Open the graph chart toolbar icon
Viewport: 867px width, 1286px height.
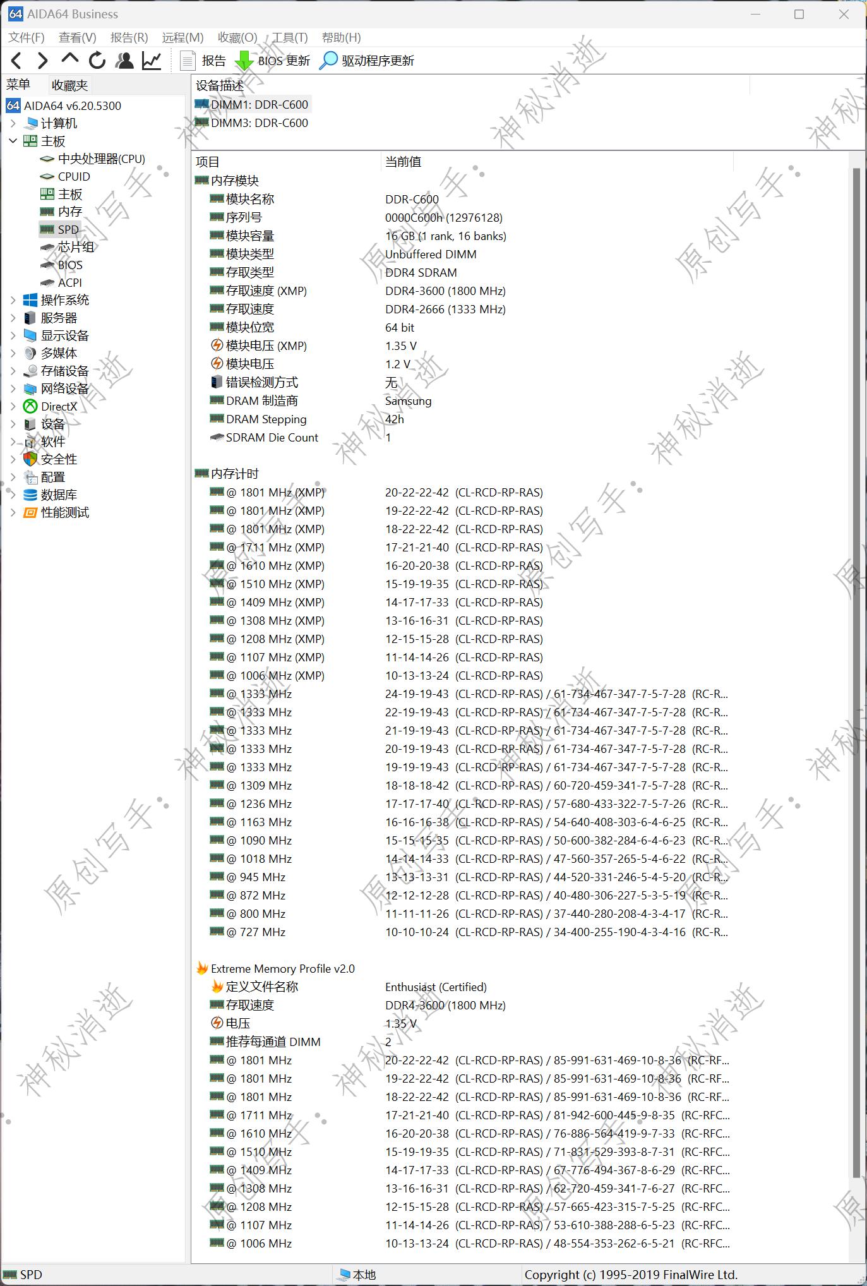point(152,61)
